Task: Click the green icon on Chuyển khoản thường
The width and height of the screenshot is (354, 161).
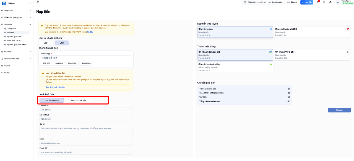Action: pos(271,64)
